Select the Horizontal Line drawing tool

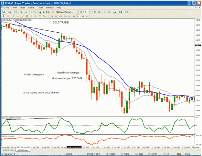click(18, 16)
